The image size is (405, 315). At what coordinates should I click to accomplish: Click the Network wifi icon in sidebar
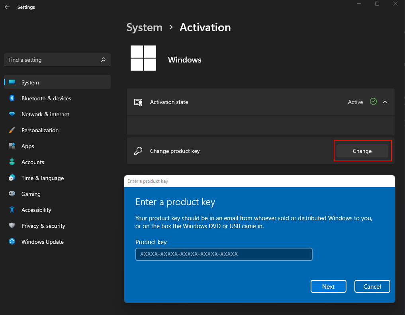[12, 114]
